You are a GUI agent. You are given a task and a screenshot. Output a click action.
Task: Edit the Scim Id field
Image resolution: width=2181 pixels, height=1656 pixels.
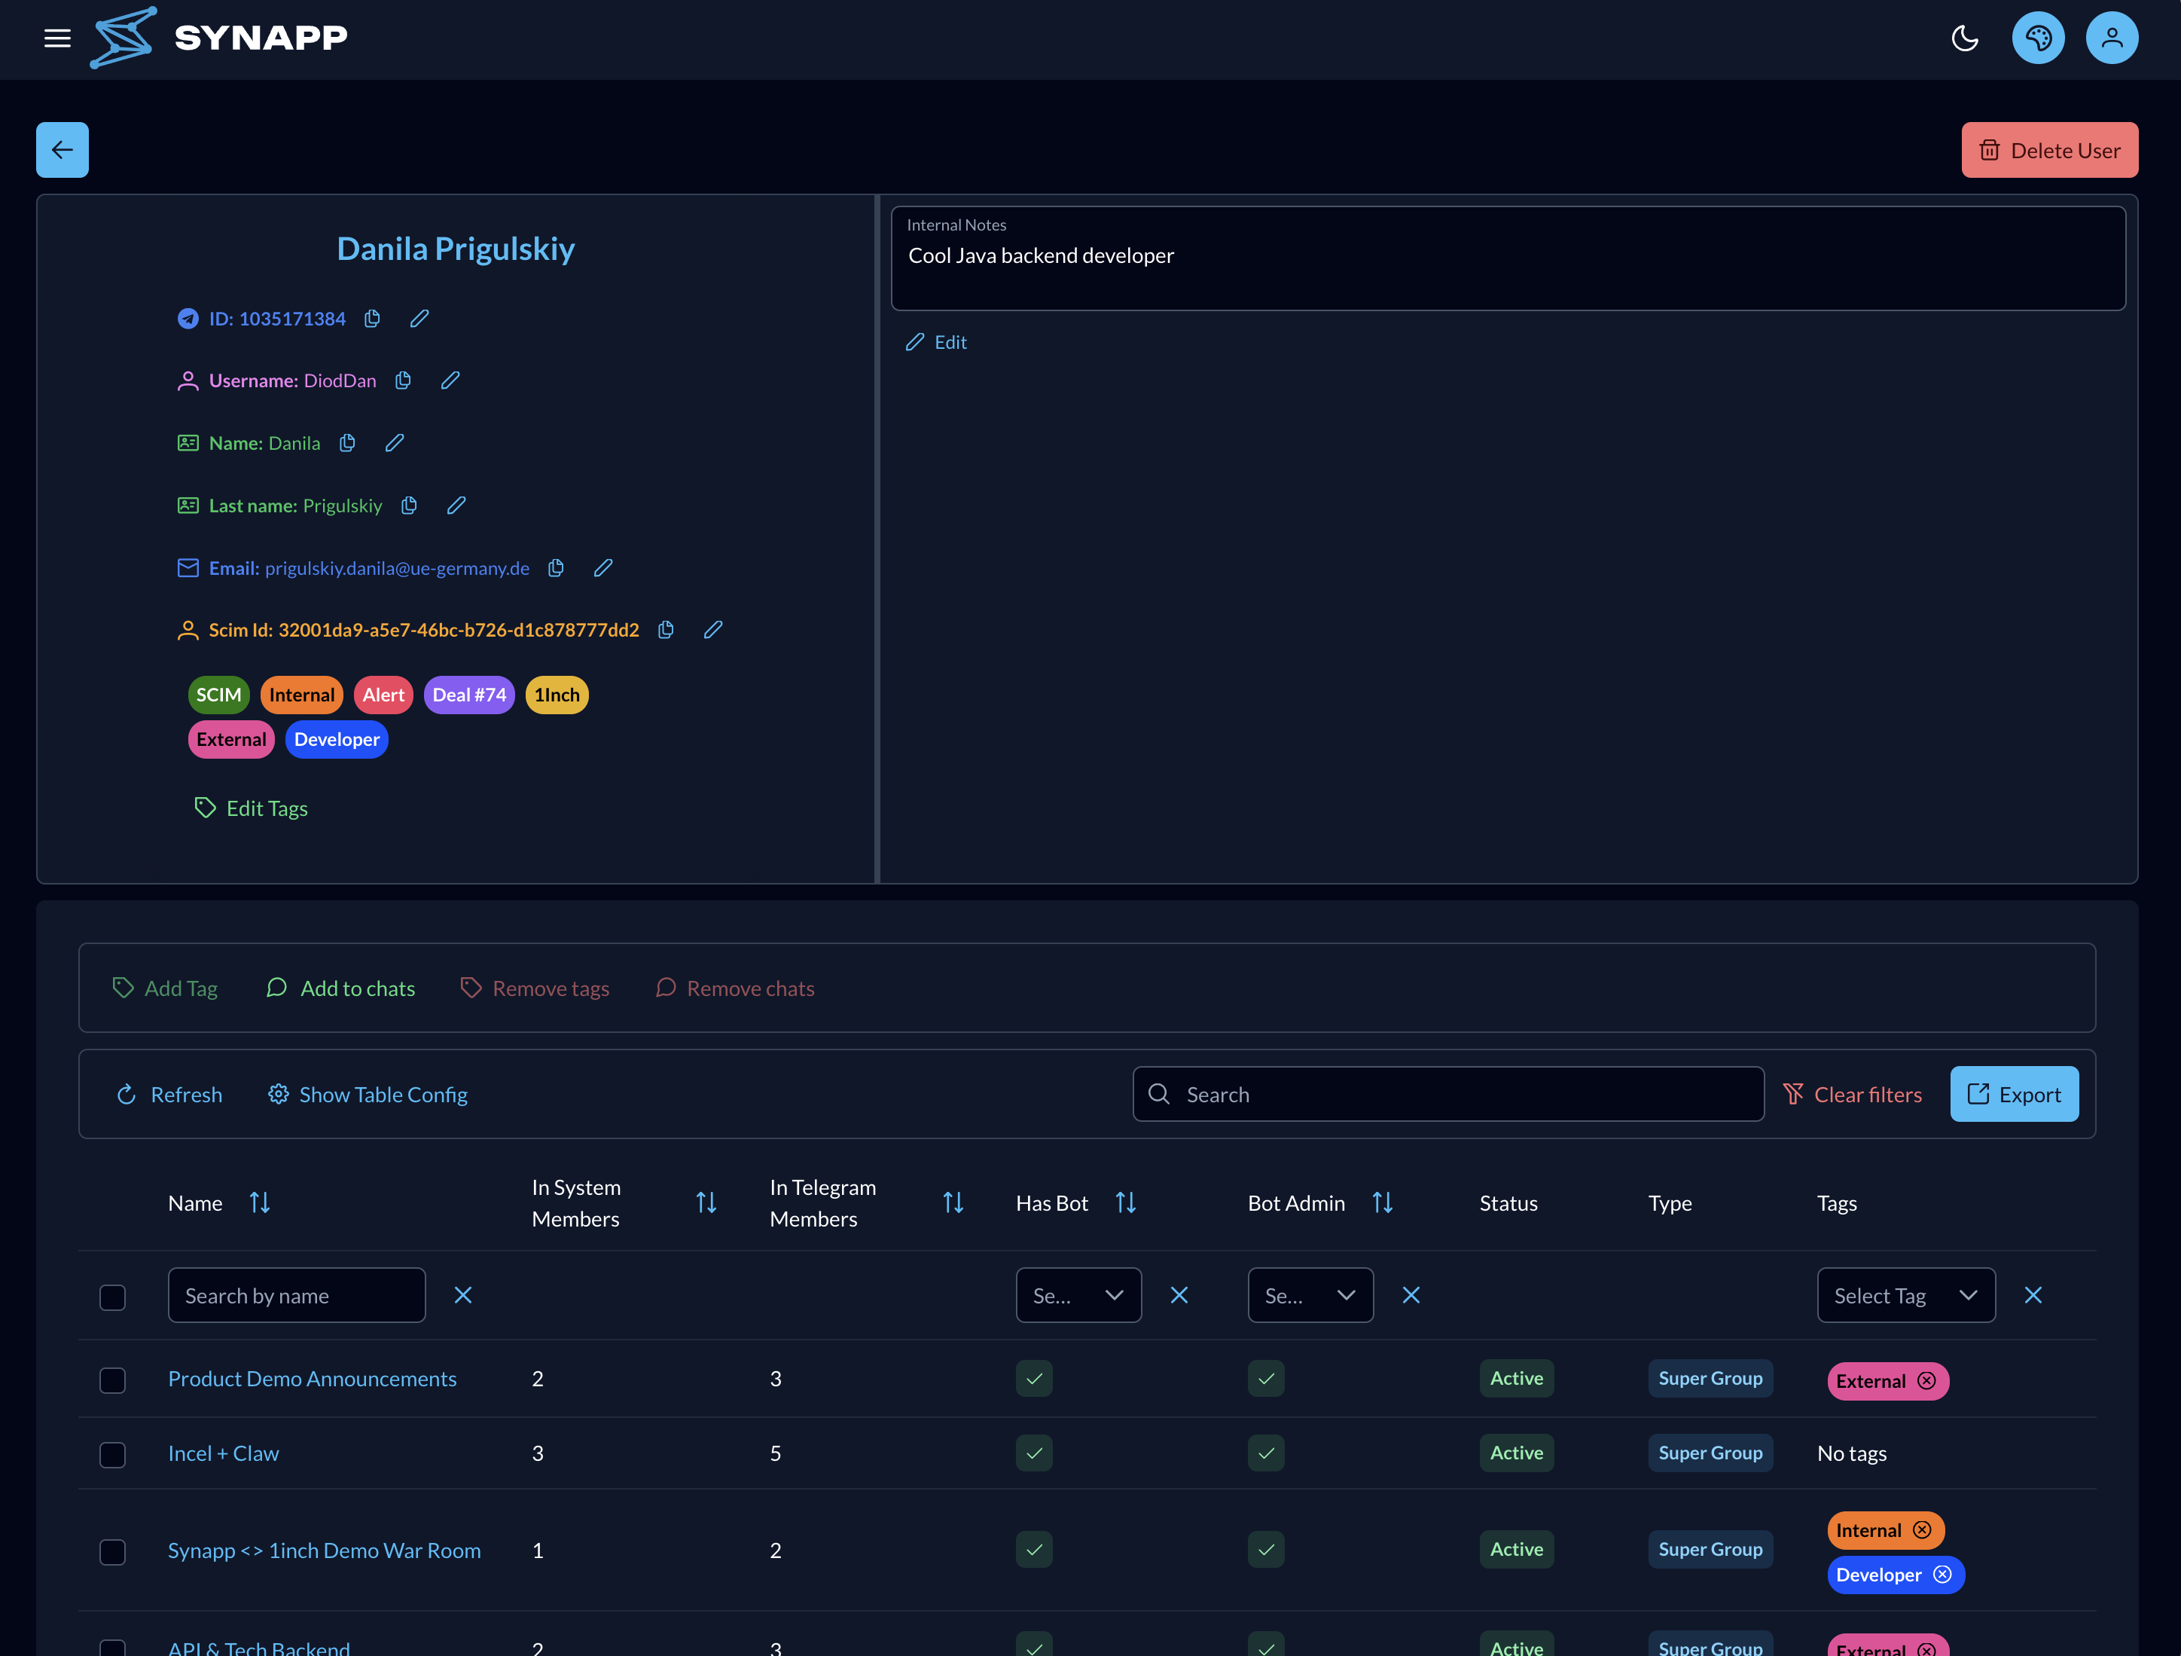pos(713,629)
